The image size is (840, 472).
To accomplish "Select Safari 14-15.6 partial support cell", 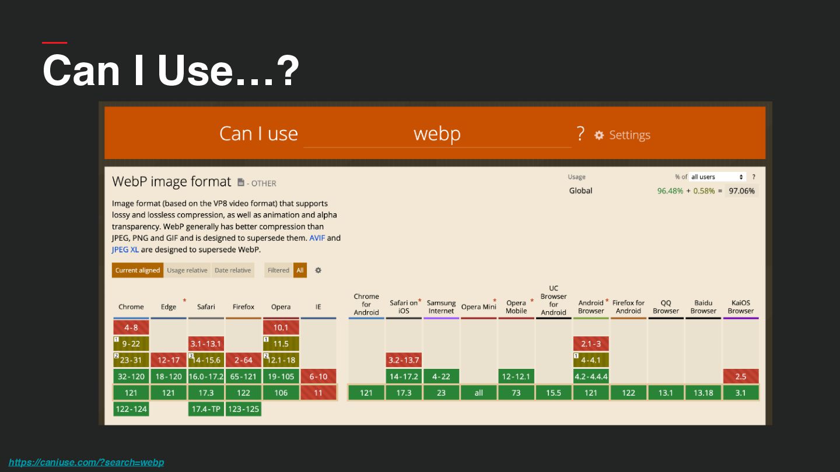I will point(206,360).
